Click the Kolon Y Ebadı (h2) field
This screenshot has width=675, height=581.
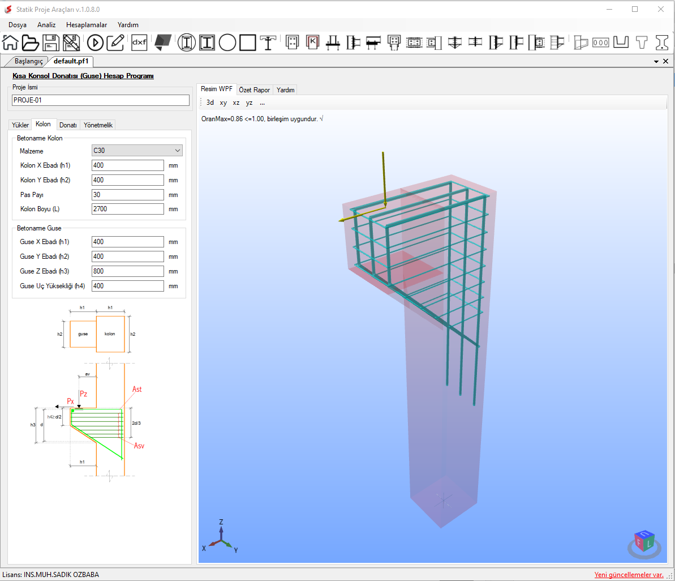tap(128, 180)
